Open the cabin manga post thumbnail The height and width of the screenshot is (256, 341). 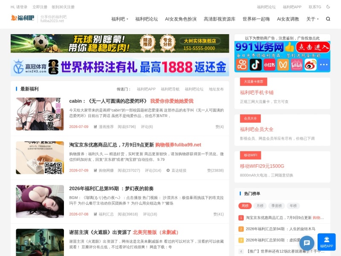tap(40, 114)
